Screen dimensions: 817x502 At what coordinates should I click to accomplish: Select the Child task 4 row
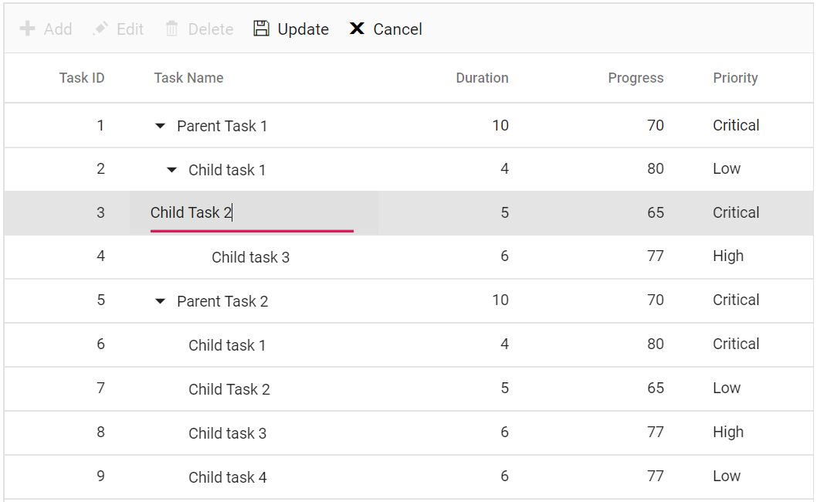[228, 477]
